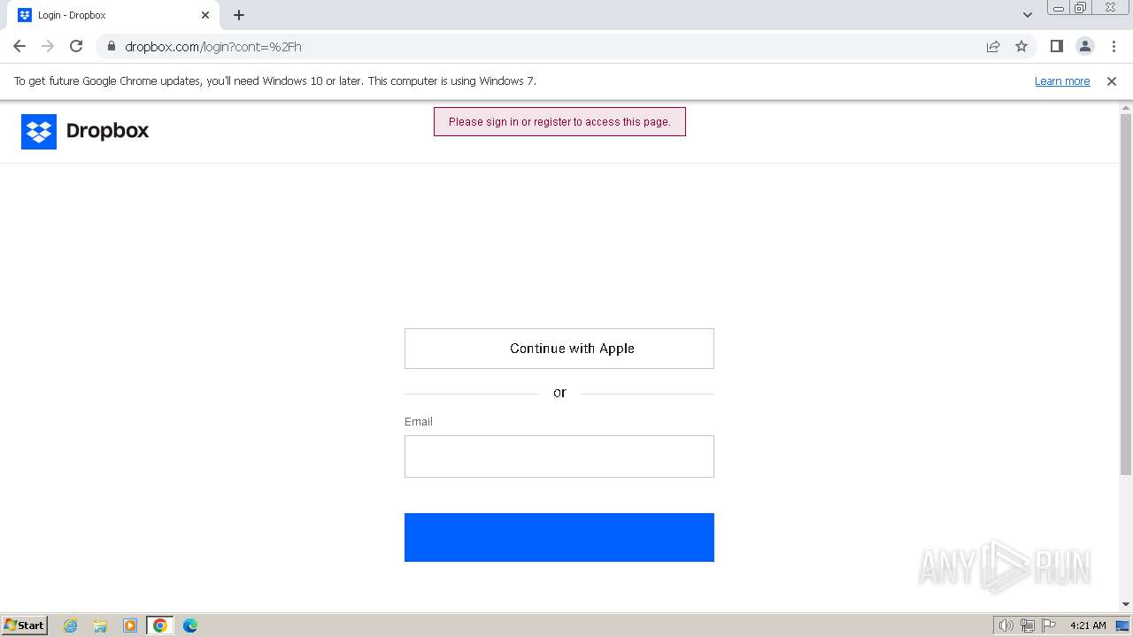Reload the Dropbox login page
The height and width of the screenshot is (637, 1133).
coord(76,46)
